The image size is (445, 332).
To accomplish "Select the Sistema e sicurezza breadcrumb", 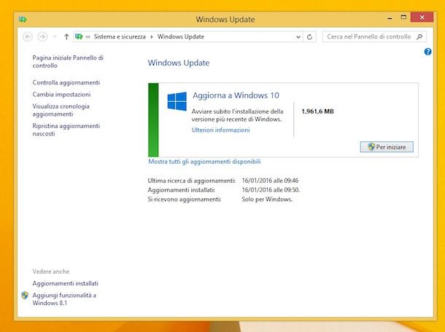I will 120,36.
